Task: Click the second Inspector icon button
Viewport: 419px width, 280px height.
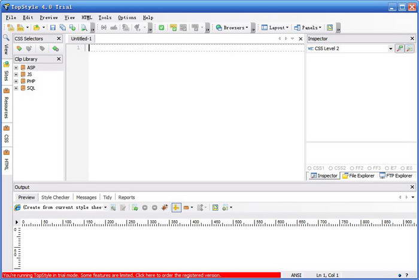Action: click(409, 48)
